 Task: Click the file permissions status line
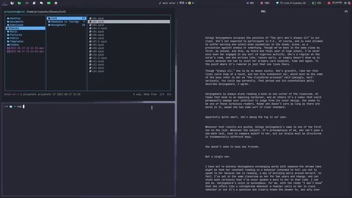[42, 94]
